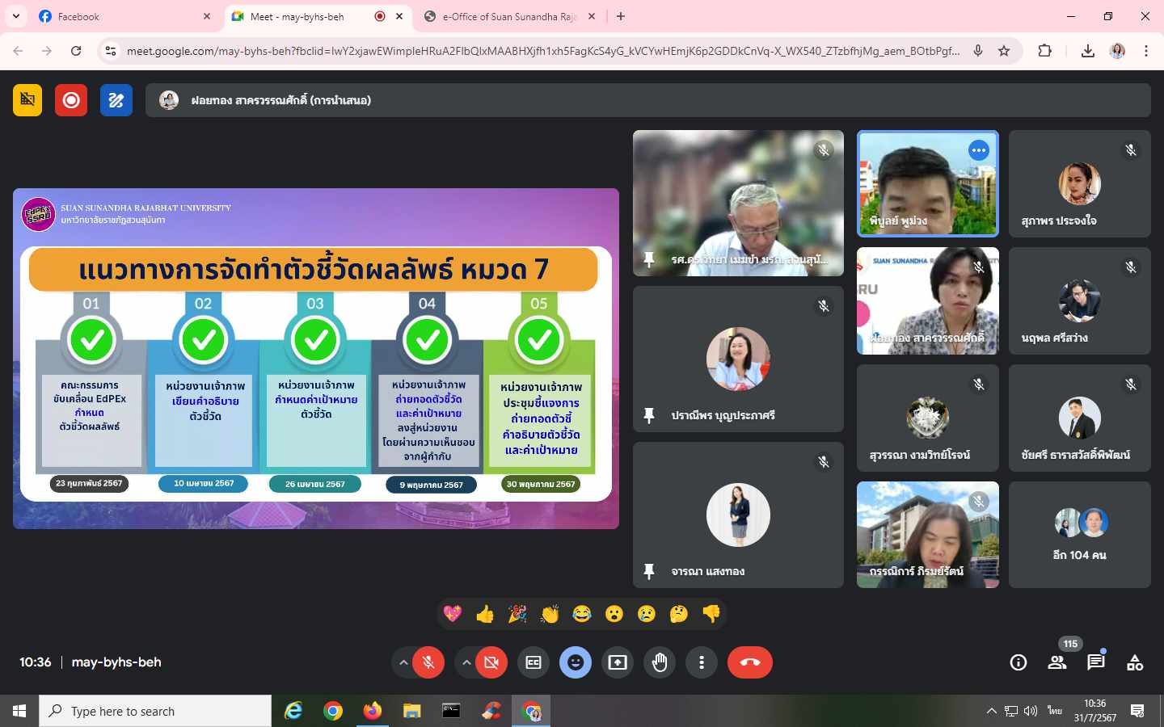Show the people participants list
The width and height of the screenshot is (1164, 727).
point(1056,662)
